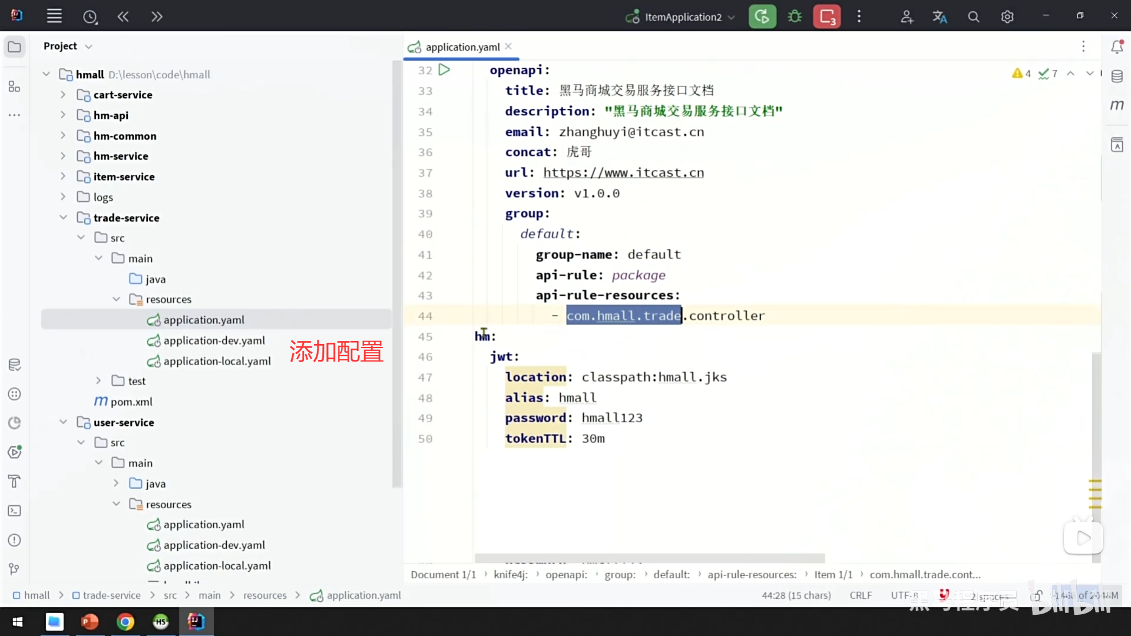1131x636 pixels.
Task: Toggle the Project tool window folder icon
Action: click(14, 47)
